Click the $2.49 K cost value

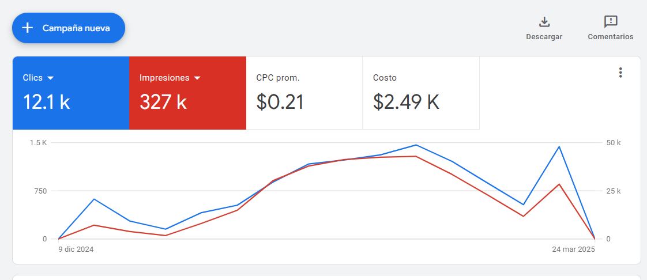click(406, 102)
